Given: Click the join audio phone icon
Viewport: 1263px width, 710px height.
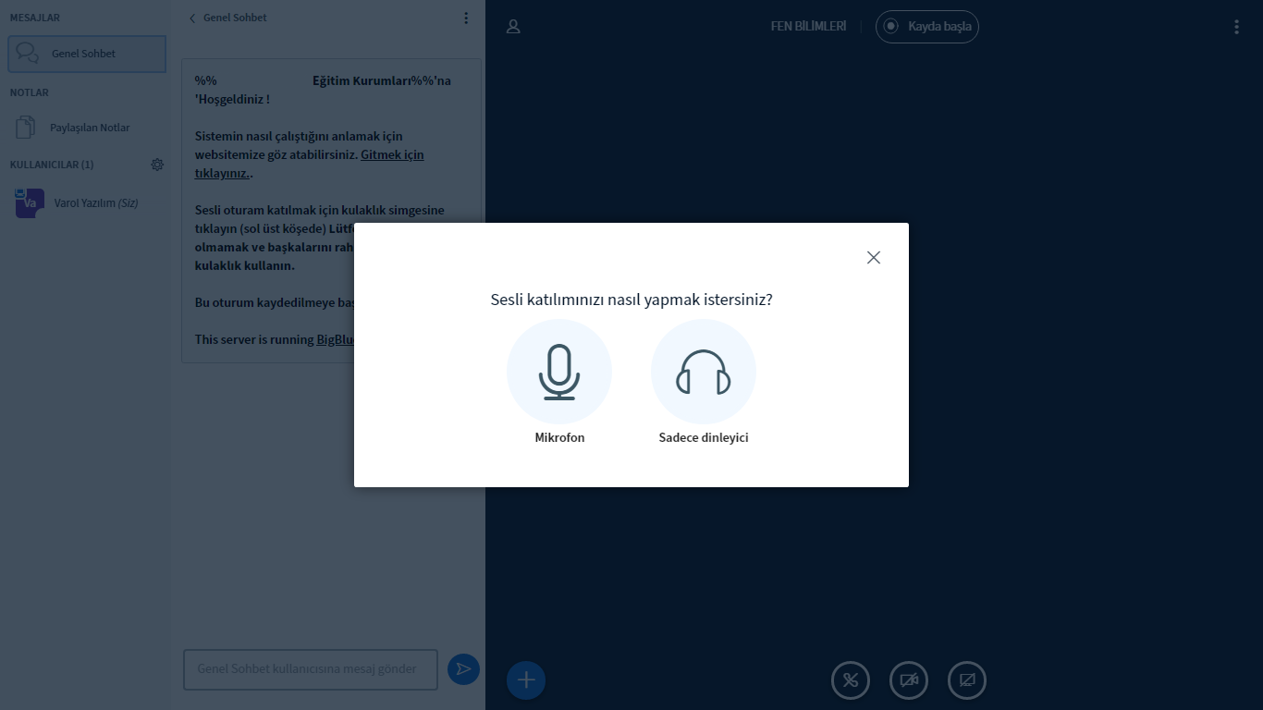Looking at the screenshot, I should point(851,681).
